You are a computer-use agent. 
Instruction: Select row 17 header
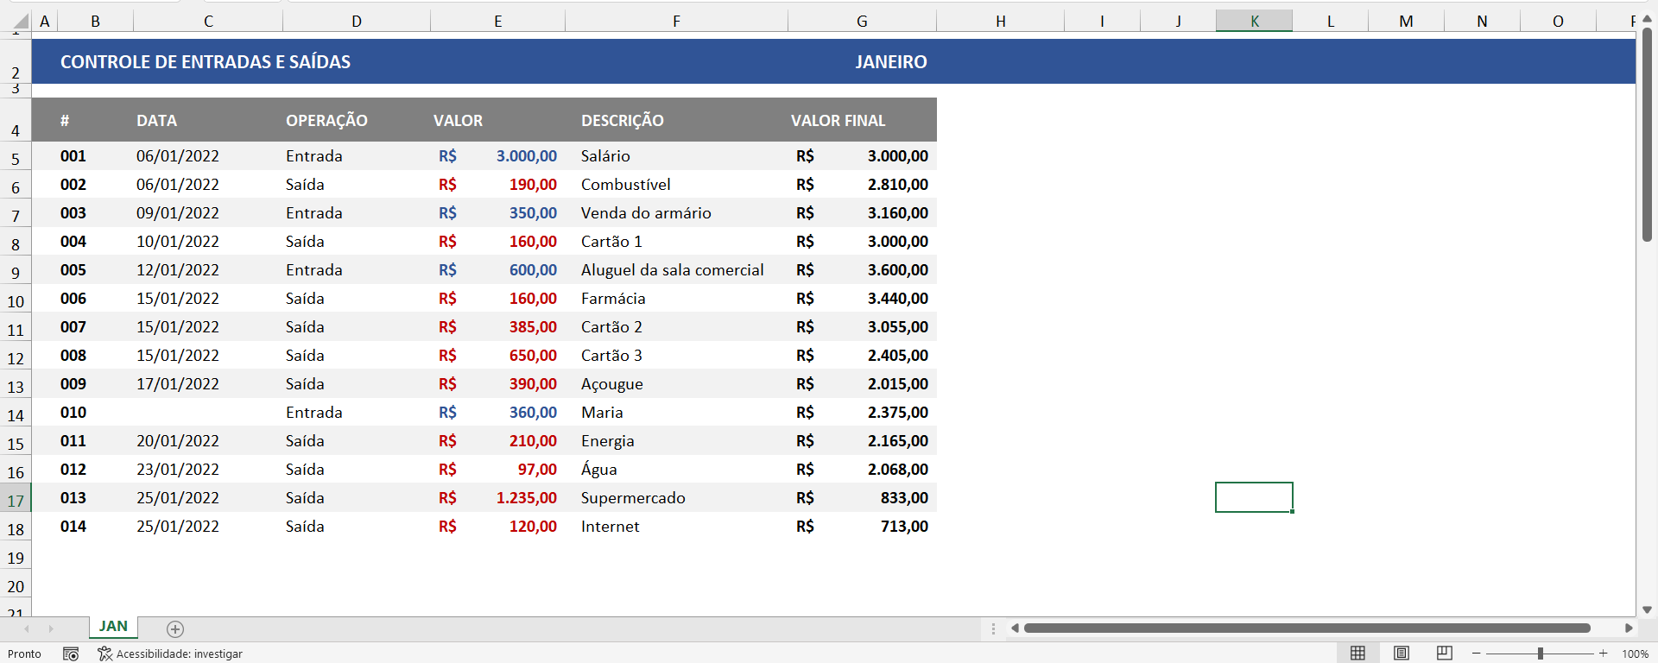coord(16,500)
